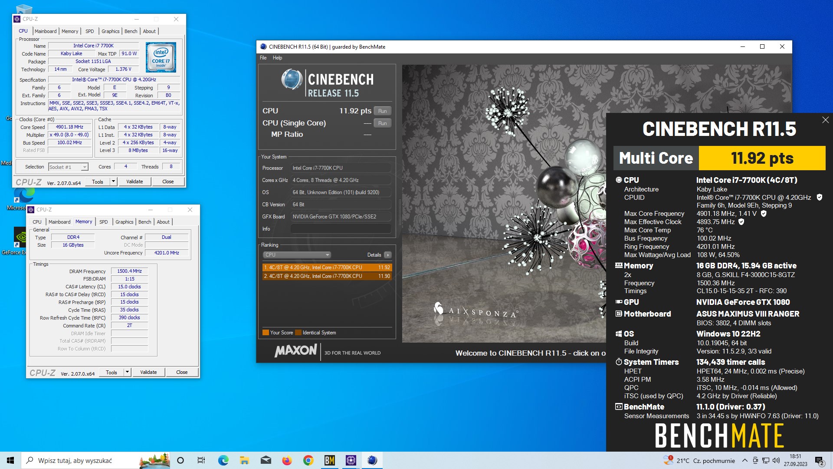Image resolution: width=833 pixels, height=469 pixels.
Task: Open network status icon in tray
Action: [766, 460]
